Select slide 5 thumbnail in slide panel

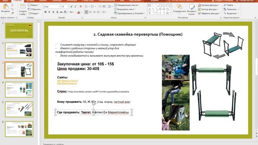pyautogui.click(x=19, y=109)
